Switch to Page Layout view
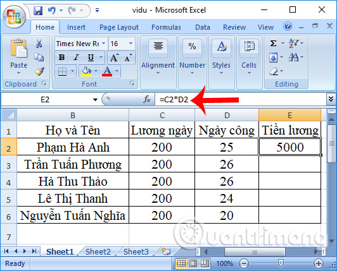The width and height of the screenshot is (337, 271). coord(193,263)
